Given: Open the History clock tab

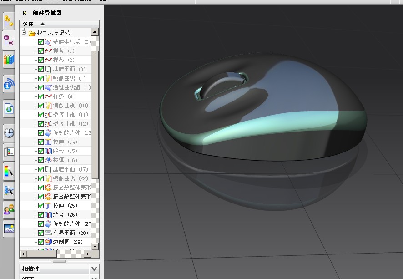Looking at the screenshot, I should [9, 133].
